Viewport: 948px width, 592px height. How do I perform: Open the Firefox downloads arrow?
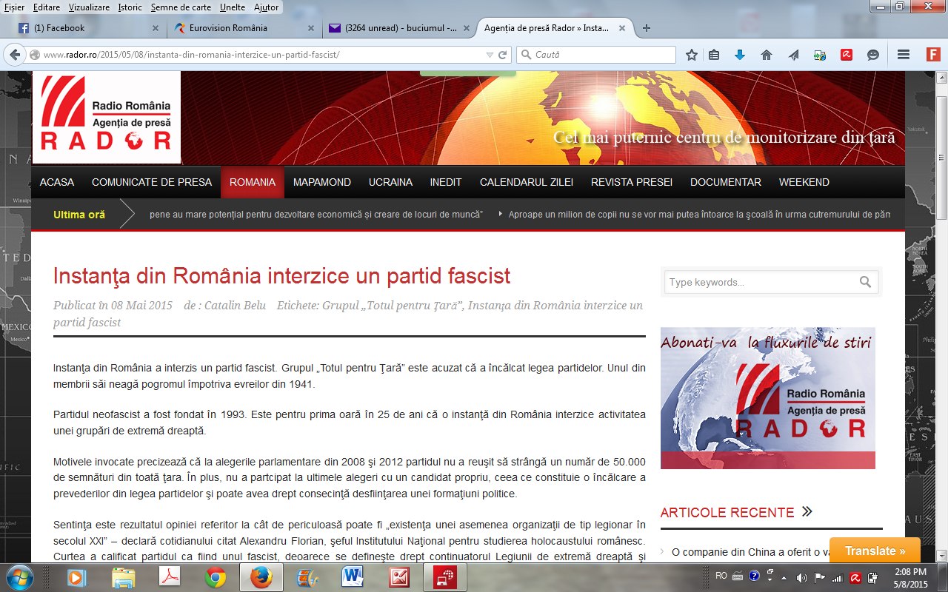point(739,55)
